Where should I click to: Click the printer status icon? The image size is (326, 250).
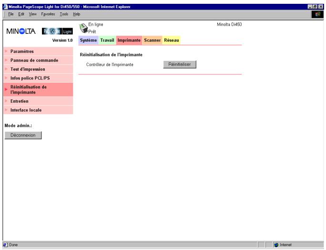[83, 28]
